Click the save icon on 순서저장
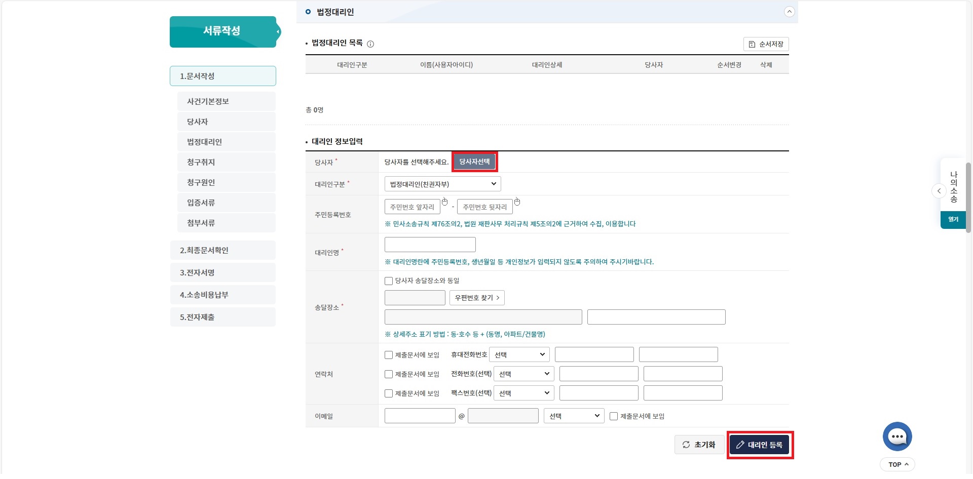973x479 pixels. (x=752, y=44)
